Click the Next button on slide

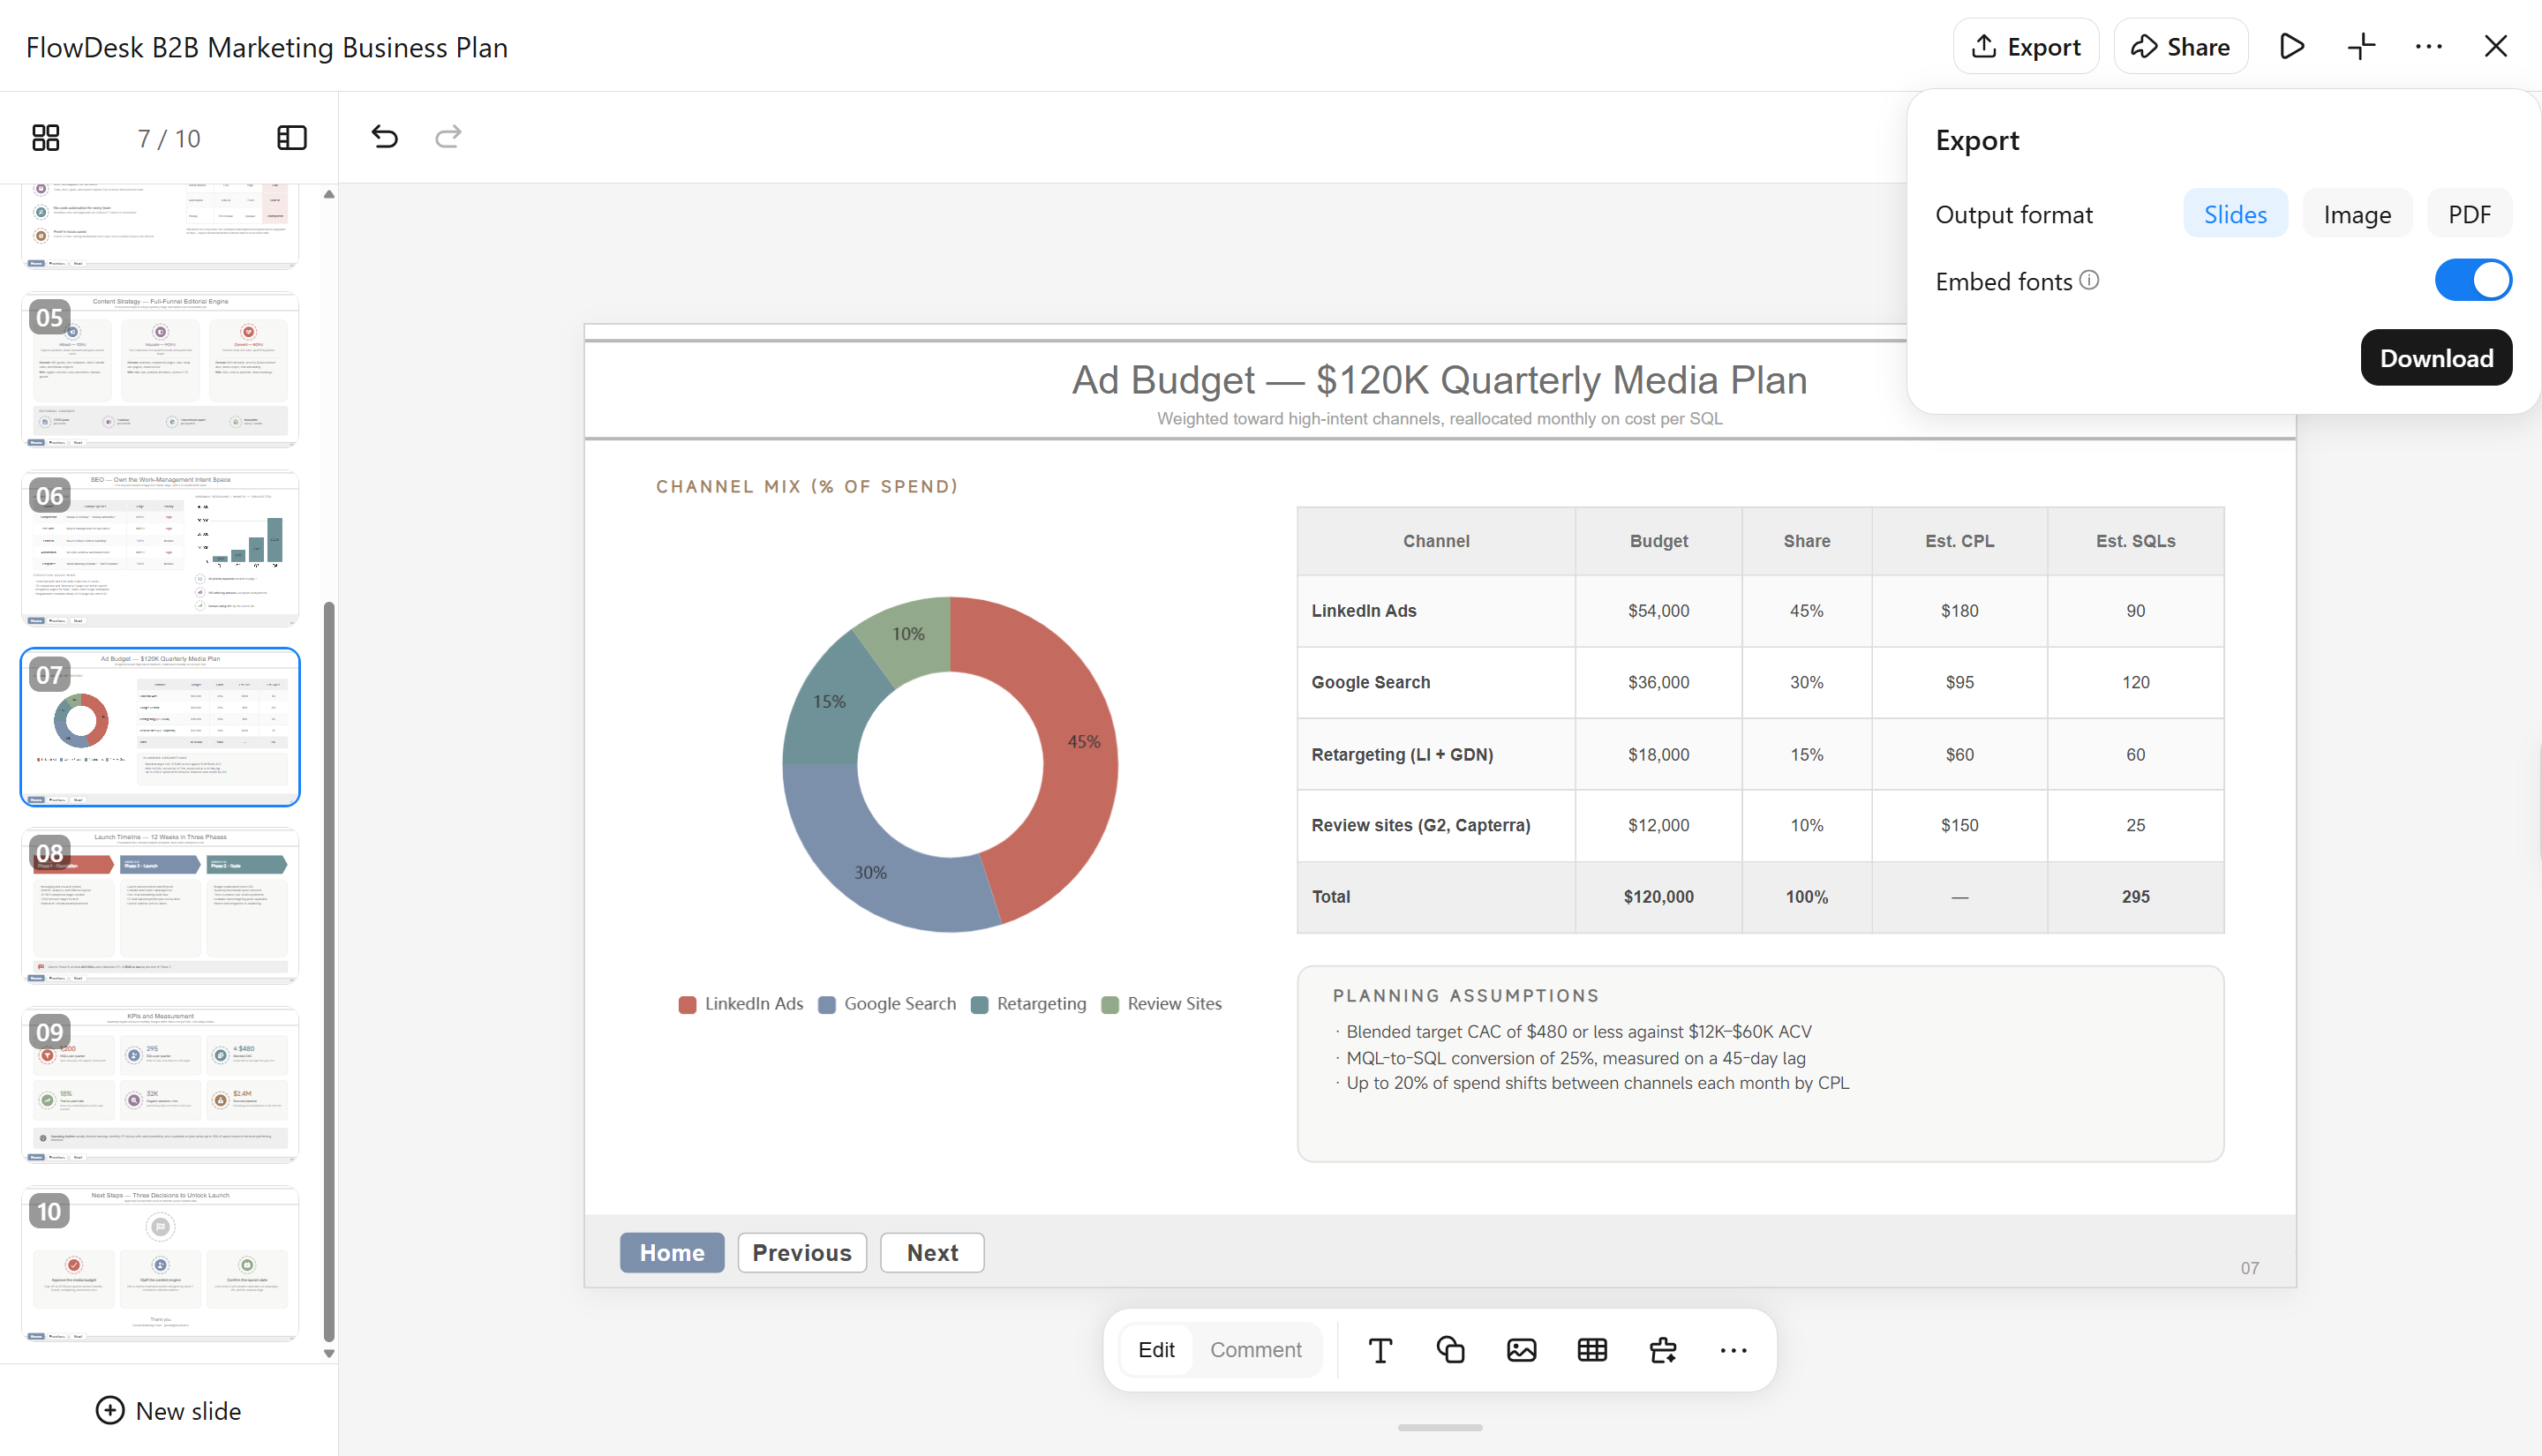coord(932,1252)
